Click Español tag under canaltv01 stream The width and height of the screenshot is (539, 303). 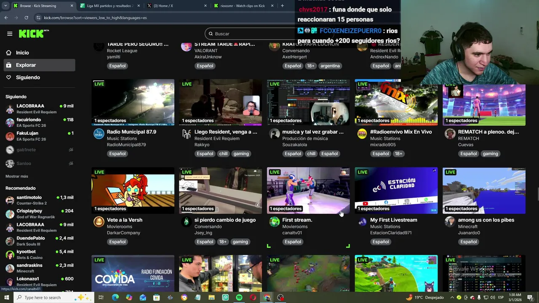click(x=293, y=242)
